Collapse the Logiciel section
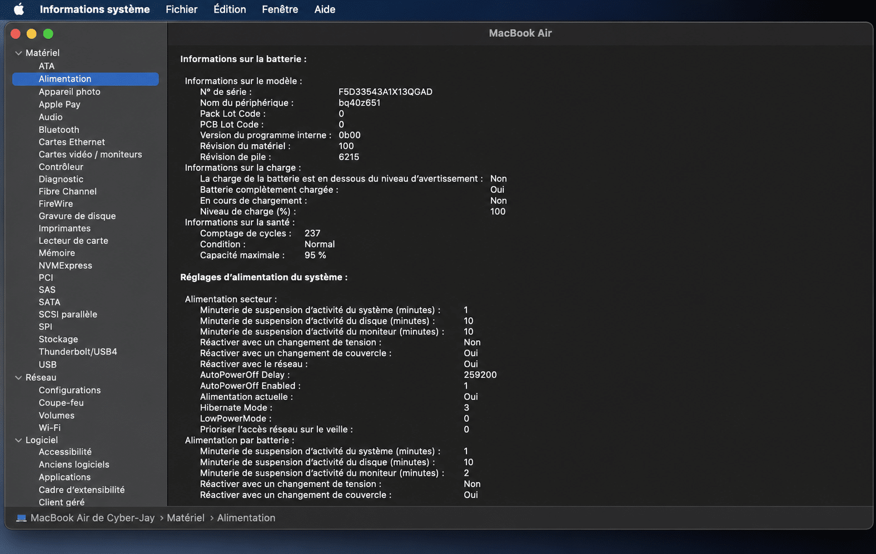The image size is (876, 554). (18, 440)
